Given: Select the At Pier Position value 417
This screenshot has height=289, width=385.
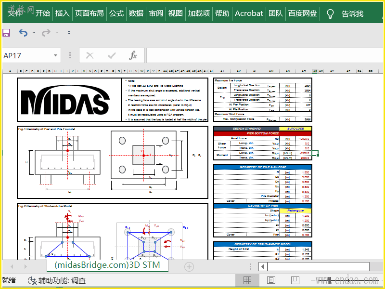Looking at the screenshot, I should [x=304, y=105].
